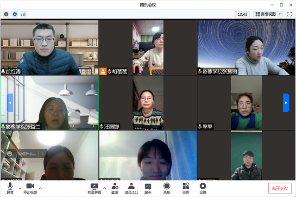Screen dimensions: 296x197
Task: Click the blue security shield icon
Action: 15,14
